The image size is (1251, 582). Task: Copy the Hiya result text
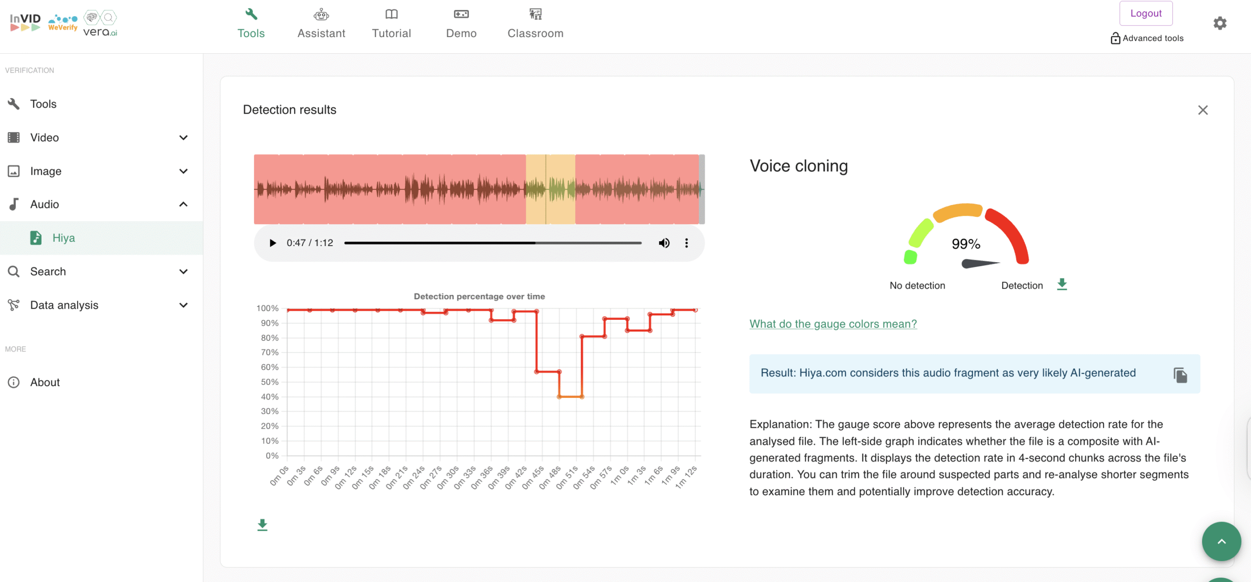click(1180, 374)
